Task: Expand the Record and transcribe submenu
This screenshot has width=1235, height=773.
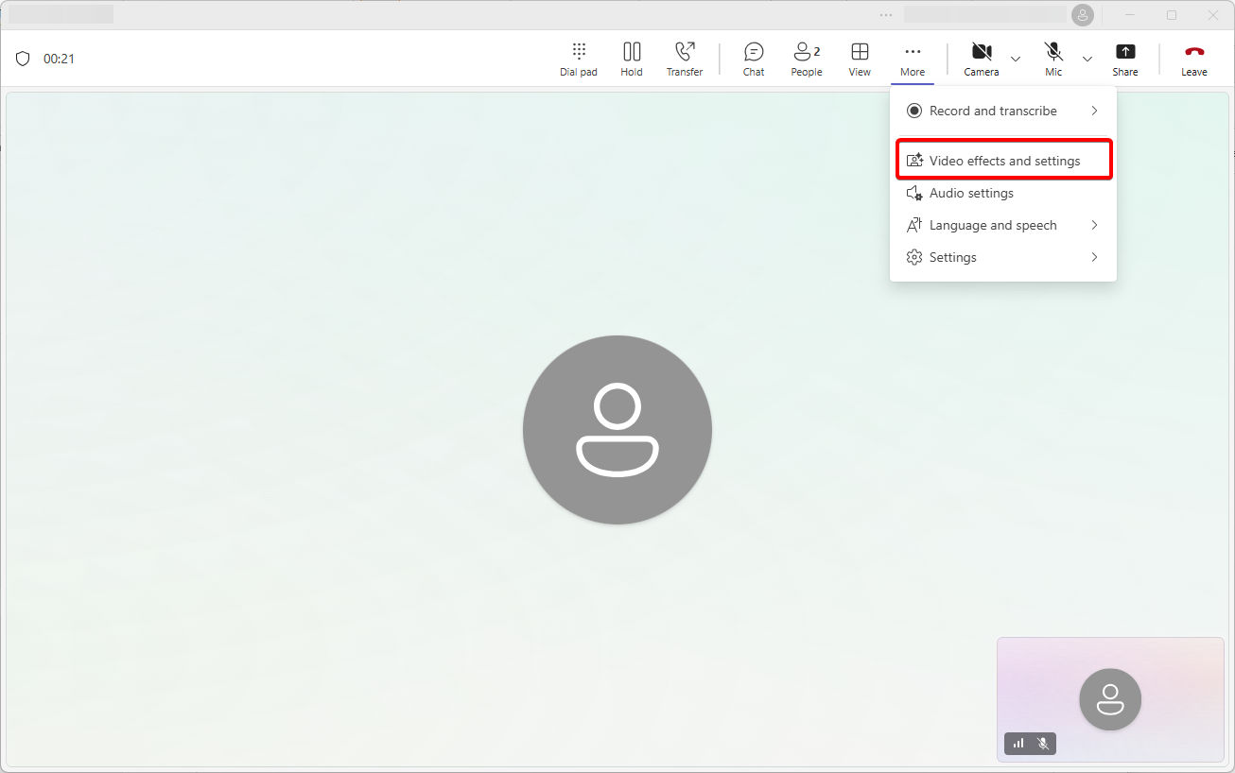Action: click(x=1002, y=111)
